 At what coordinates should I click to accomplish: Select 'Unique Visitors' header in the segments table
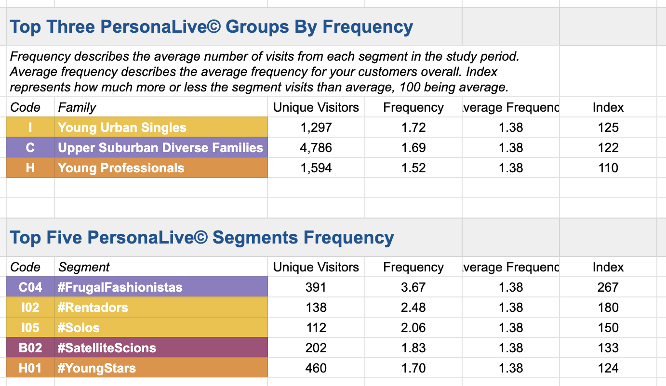[x=316, y=267]
